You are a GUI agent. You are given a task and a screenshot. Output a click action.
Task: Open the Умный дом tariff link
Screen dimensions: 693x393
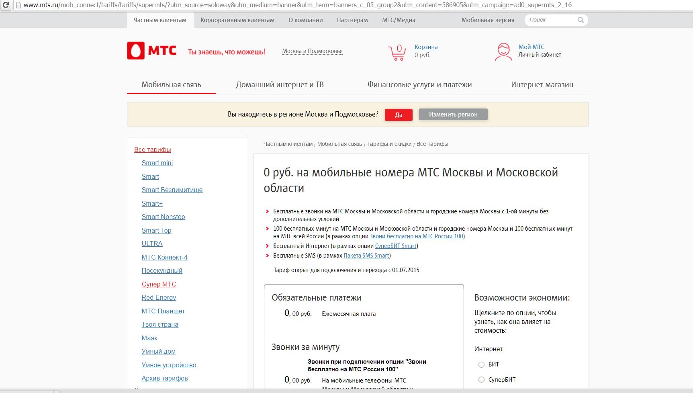pyautogui.click(x=158, y=351)
